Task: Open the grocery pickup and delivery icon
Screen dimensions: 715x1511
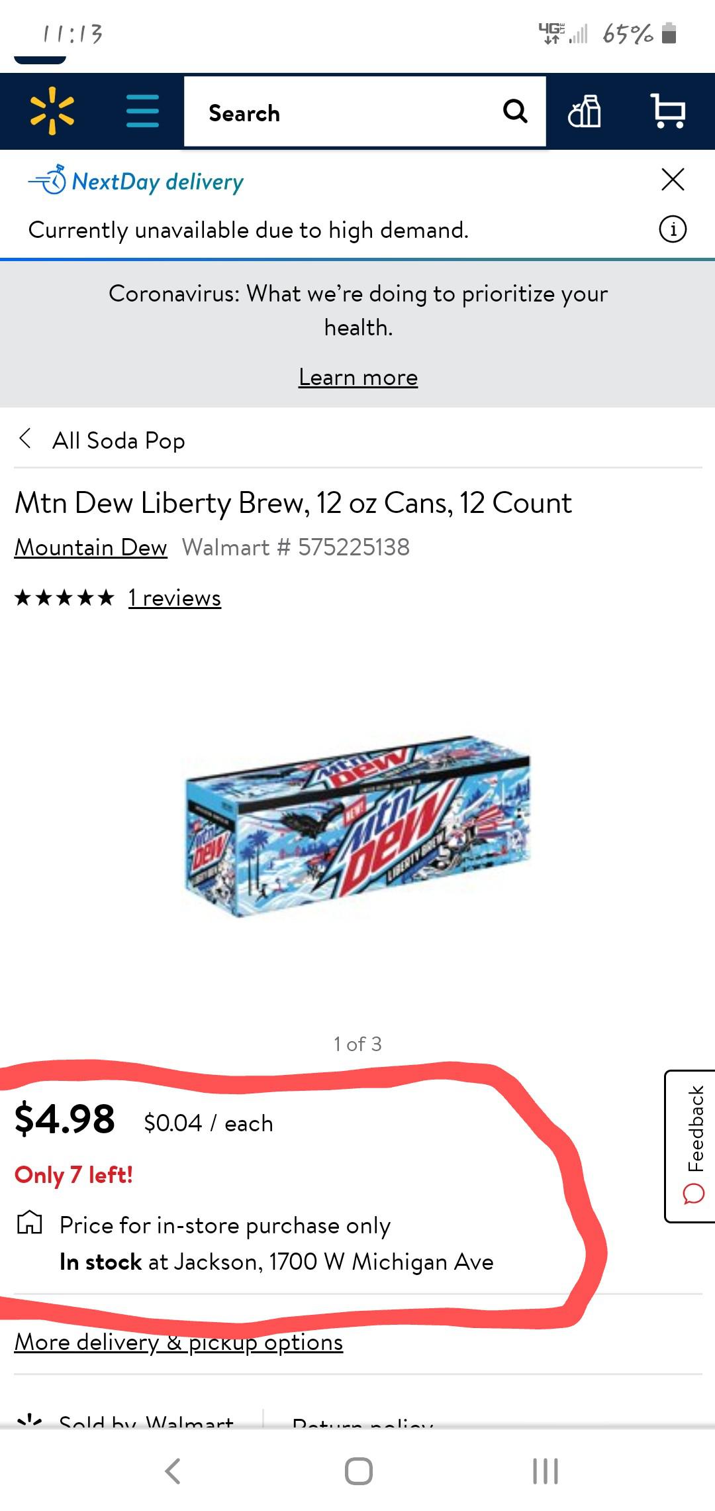Action: point(586,111)
